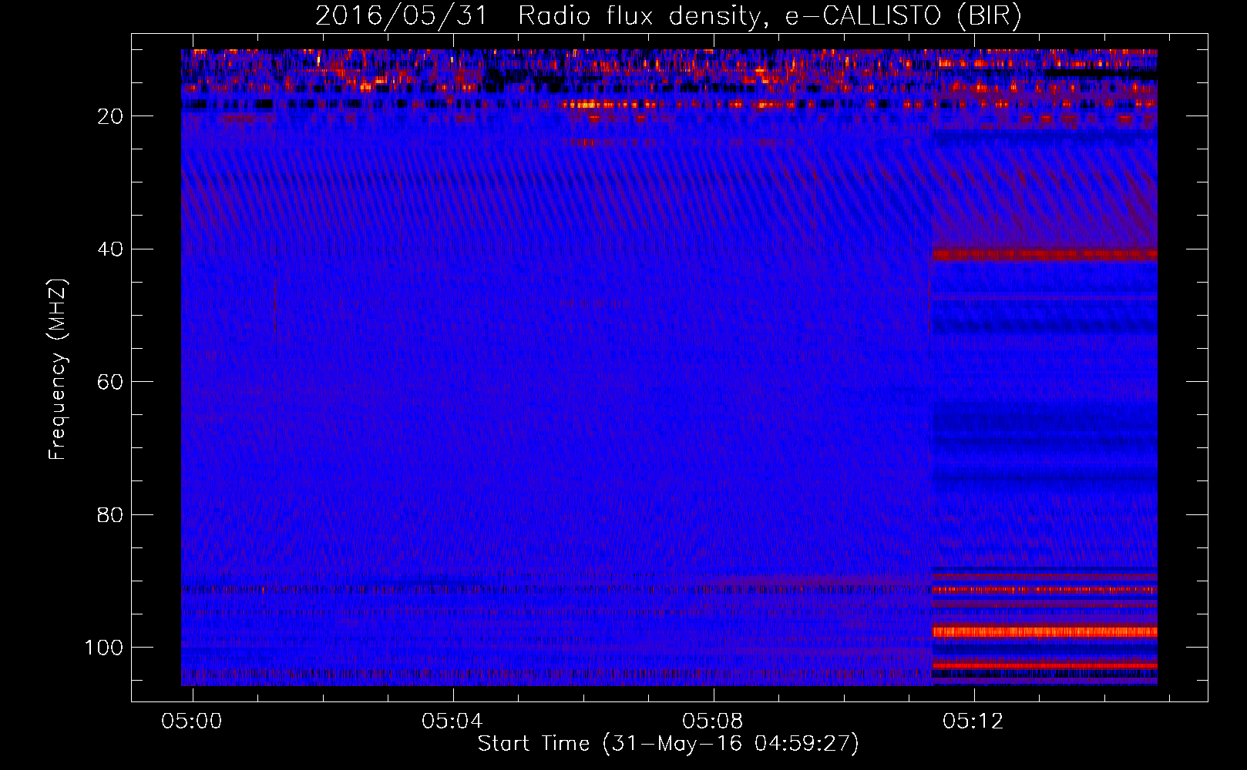Click the bright orange emission band near 98 MHz
Viewport: 1247px width, 770px height.
point(1044,631)
